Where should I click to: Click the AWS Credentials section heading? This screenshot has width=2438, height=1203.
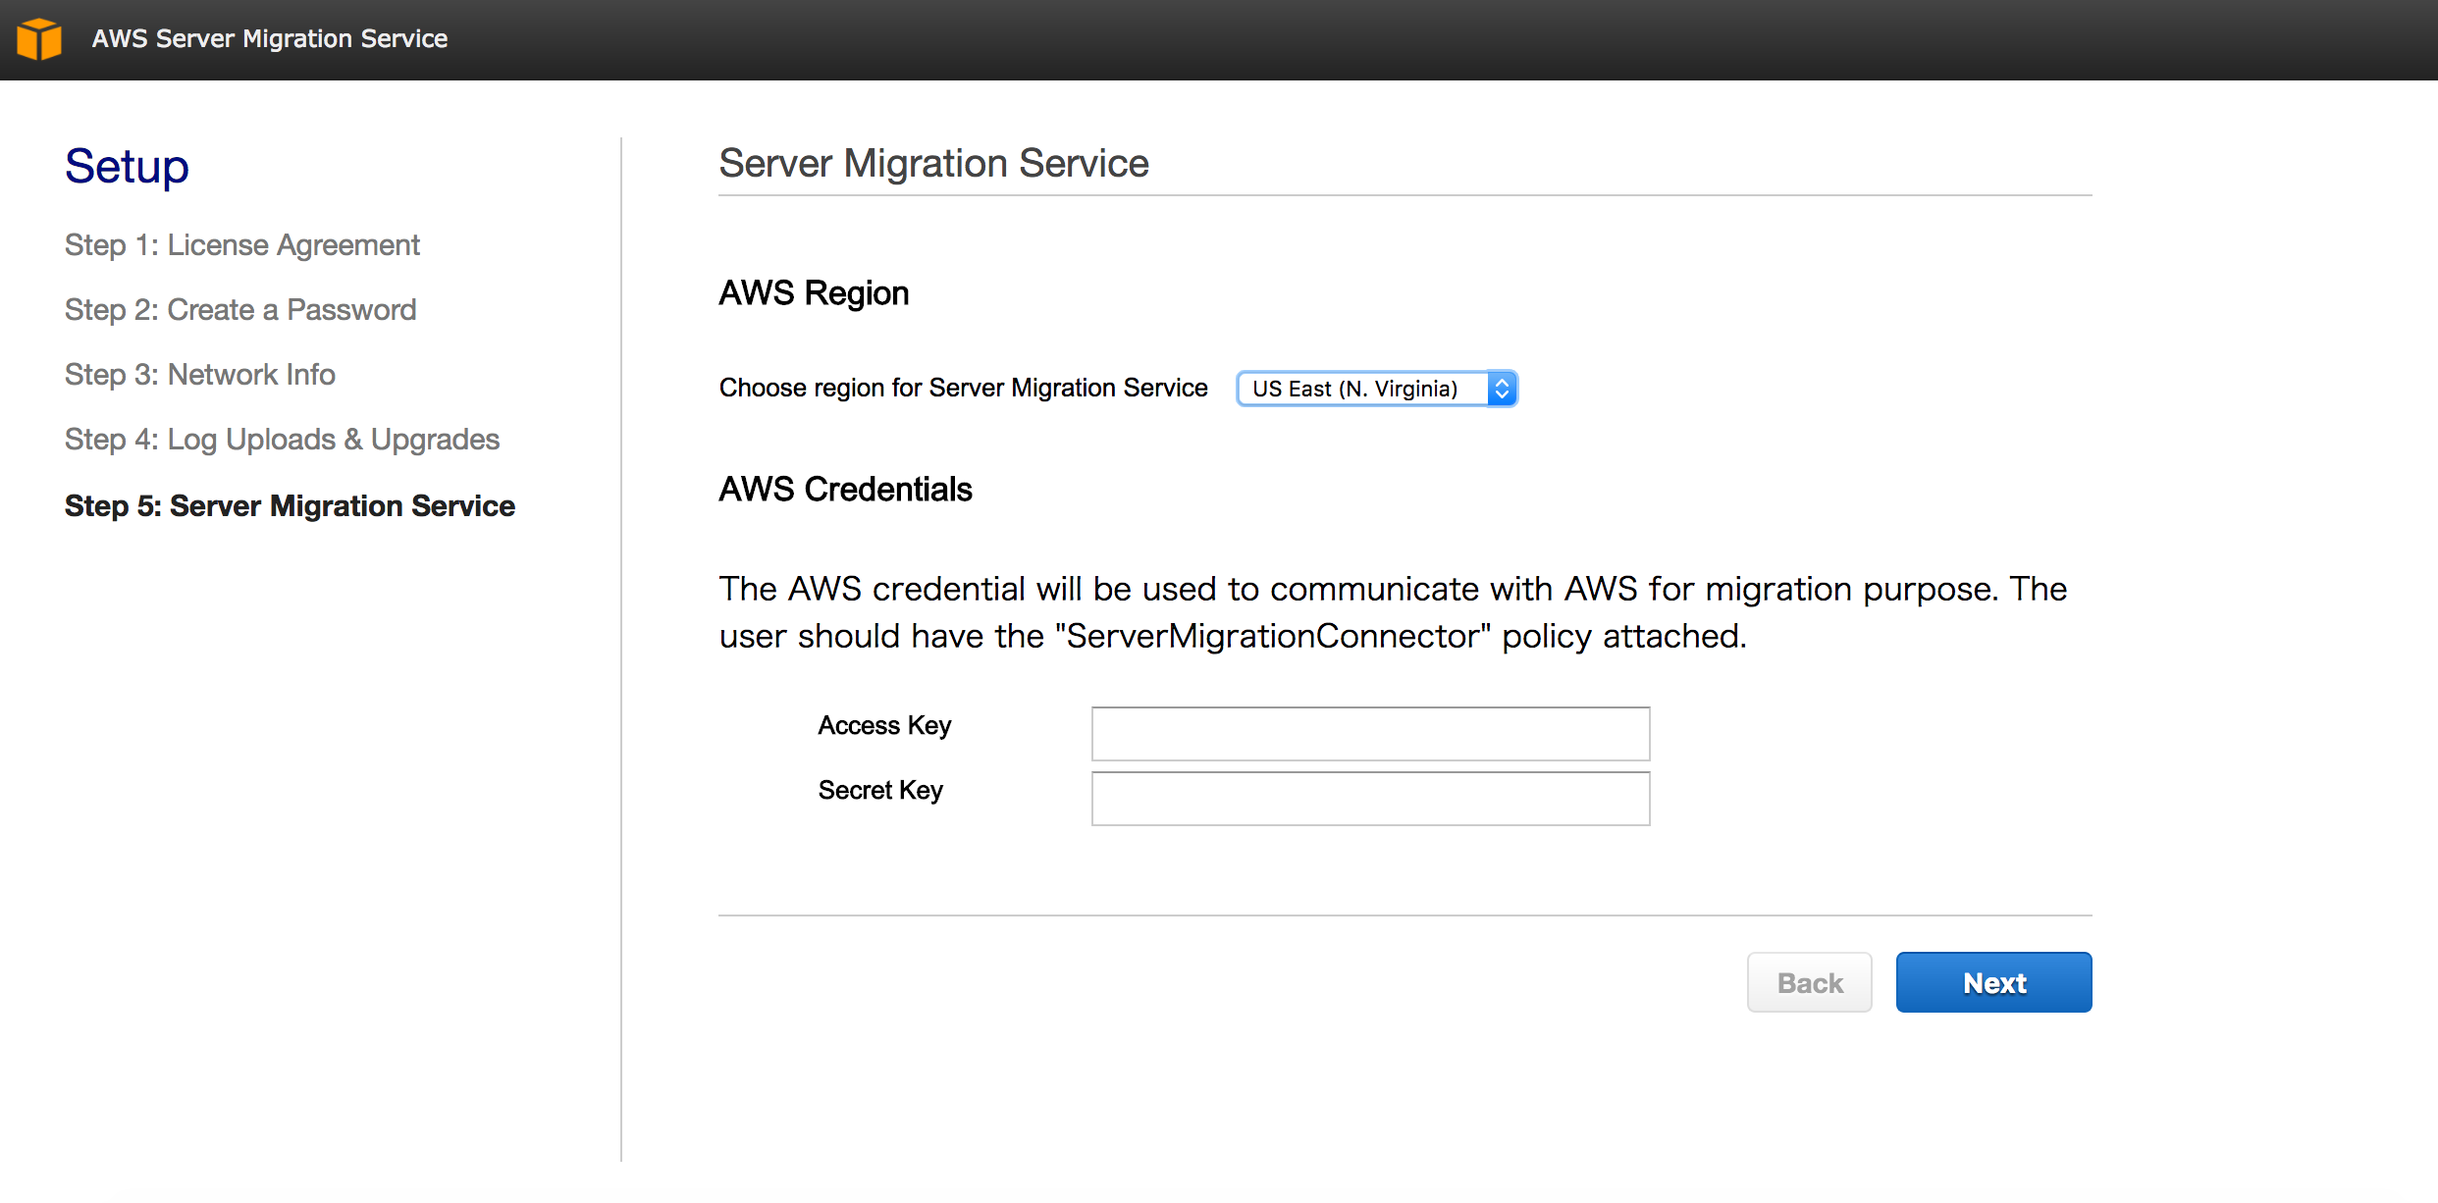(x=845, y=490)
